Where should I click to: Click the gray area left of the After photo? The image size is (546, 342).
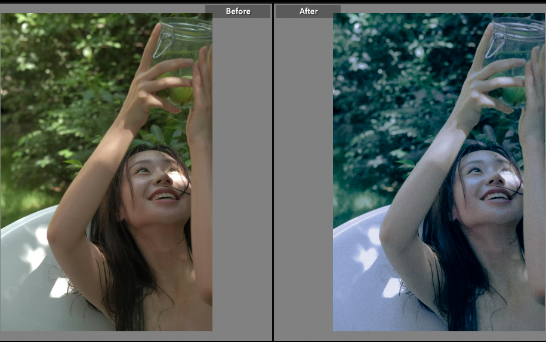tap(303, 179)
